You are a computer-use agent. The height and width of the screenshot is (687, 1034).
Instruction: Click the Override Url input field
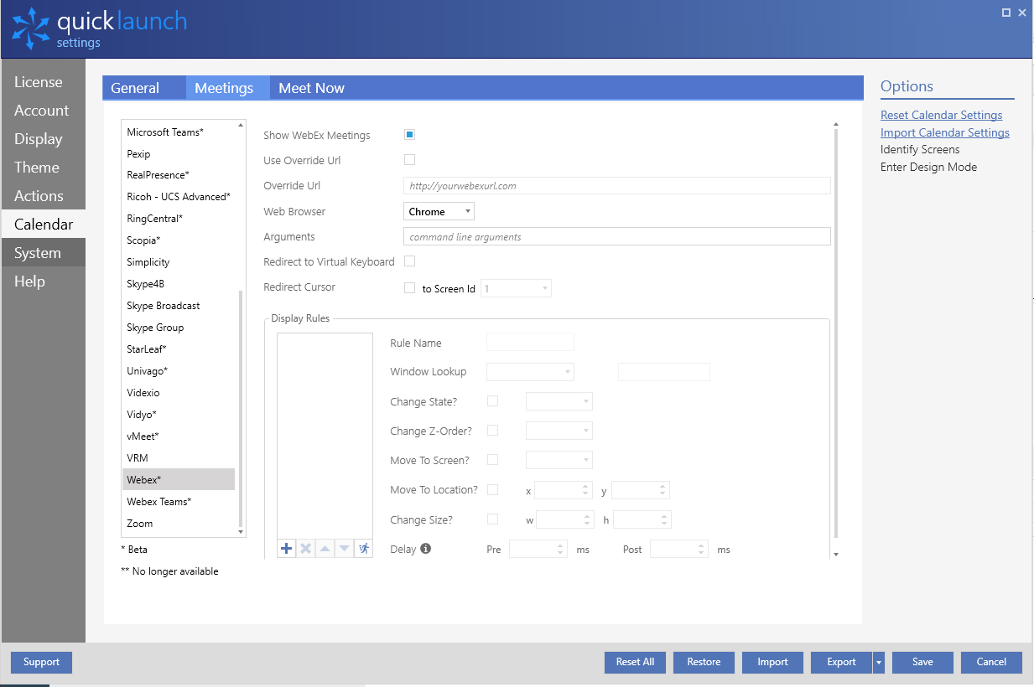click(617, 186)
